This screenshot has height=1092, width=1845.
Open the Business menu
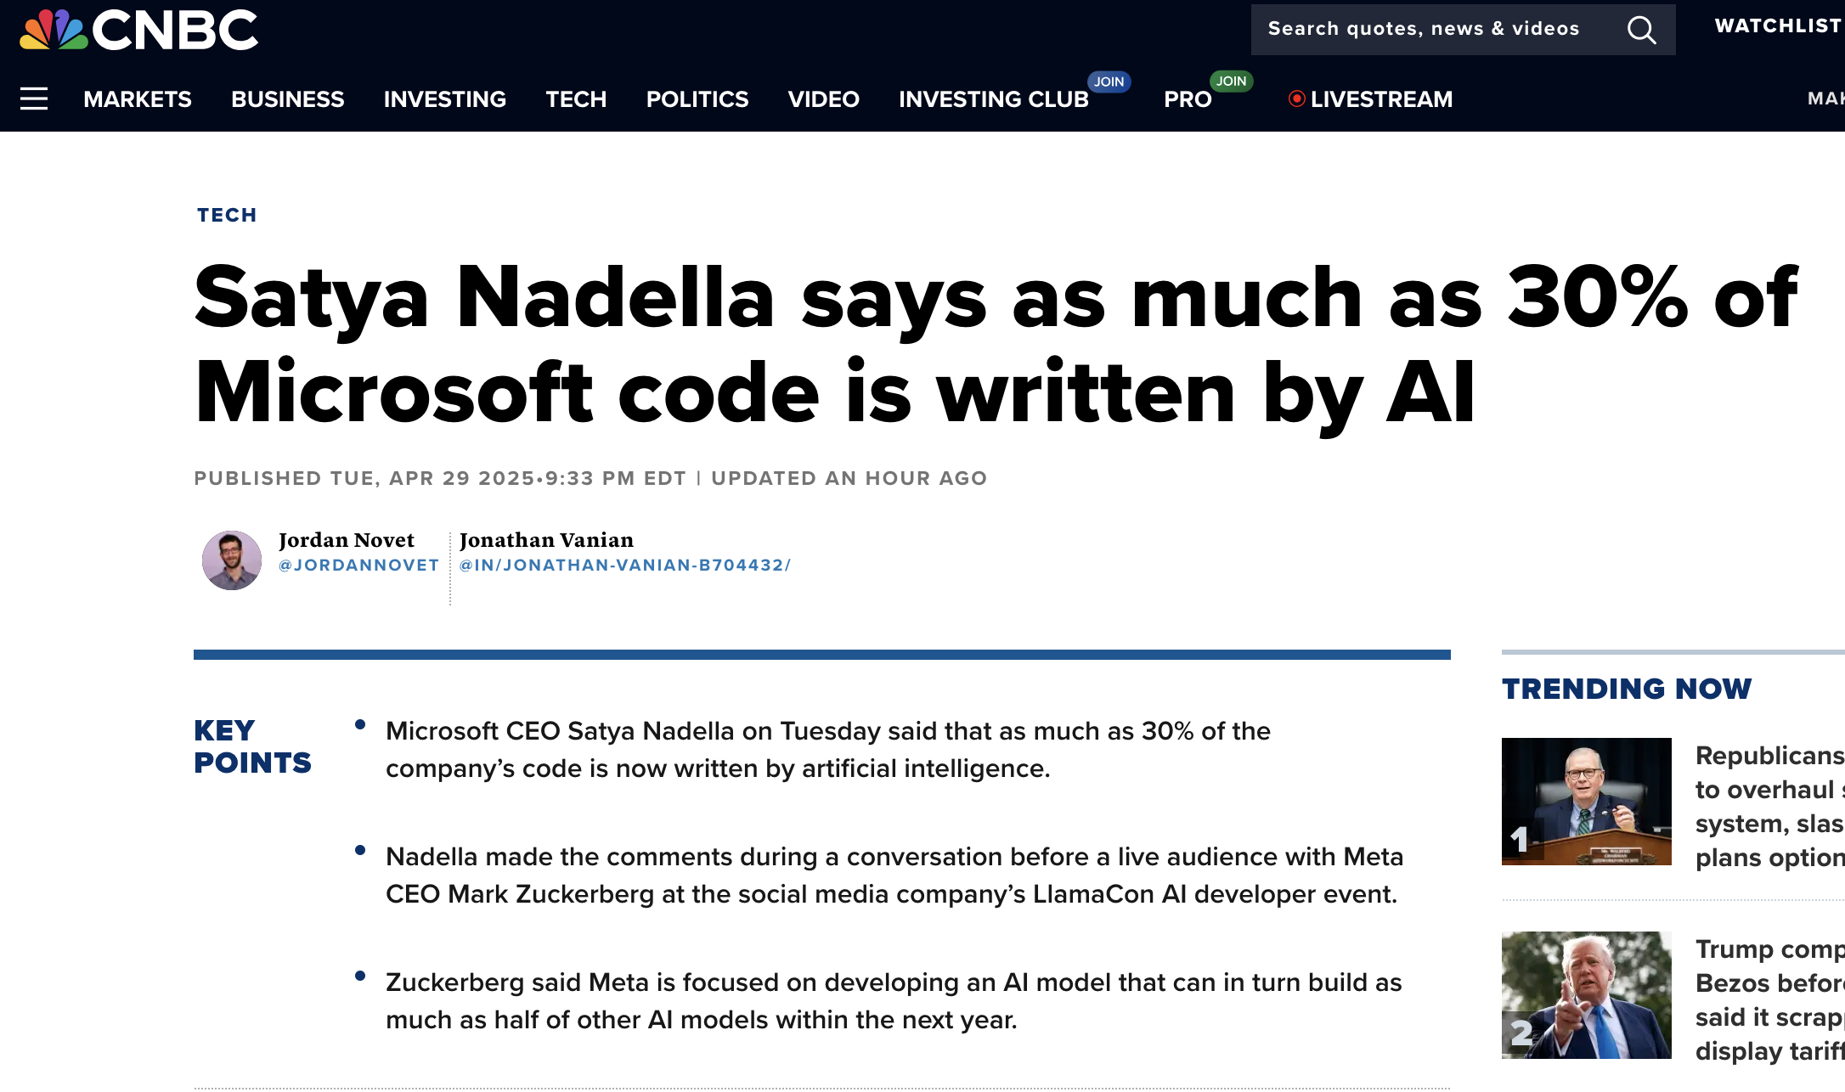point(287,99)
